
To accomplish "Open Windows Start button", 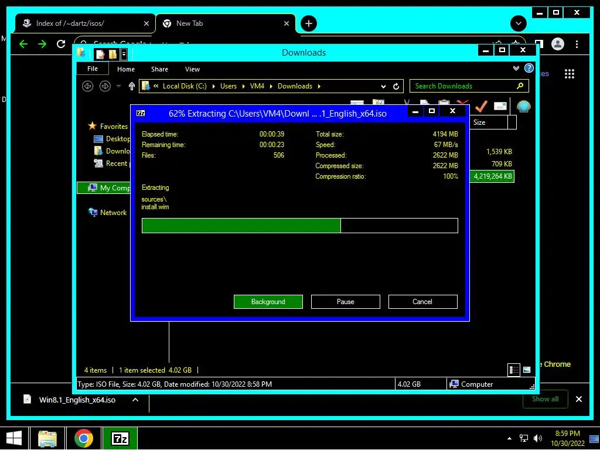I will [x=14, y=438].
